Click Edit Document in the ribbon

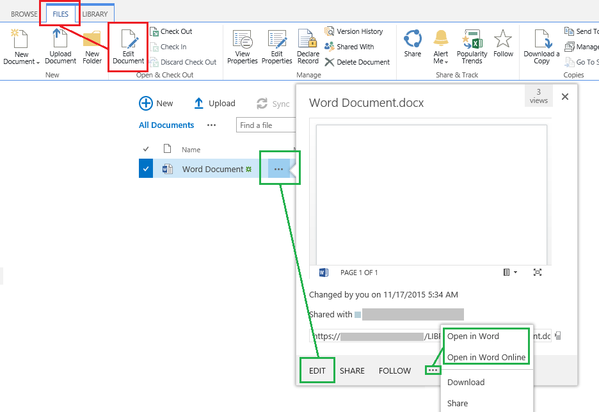point(129,47)
